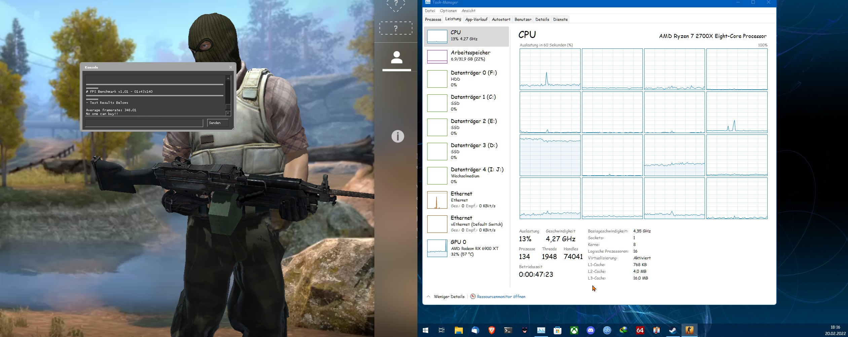Click the Virtualisierung value Aktiviert
This screenshot has width=848, height=337.
(x=642, y=258)
